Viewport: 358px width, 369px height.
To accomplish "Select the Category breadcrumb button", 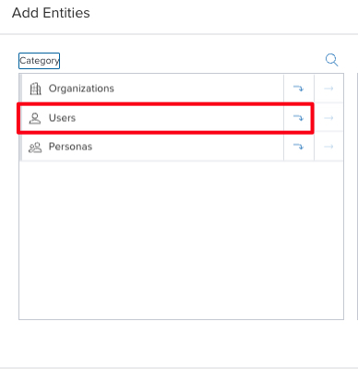I will coord(39,61).
